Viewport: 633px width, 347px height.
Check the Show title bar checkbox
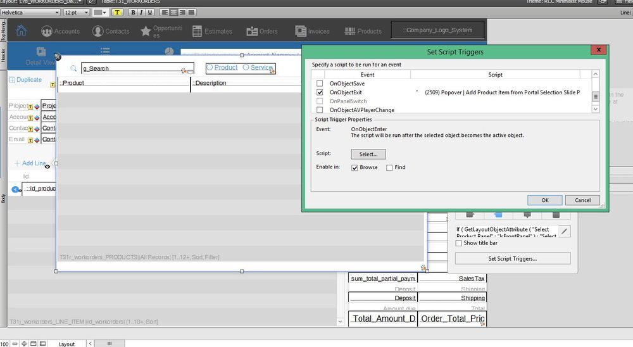tap(458, 243)
